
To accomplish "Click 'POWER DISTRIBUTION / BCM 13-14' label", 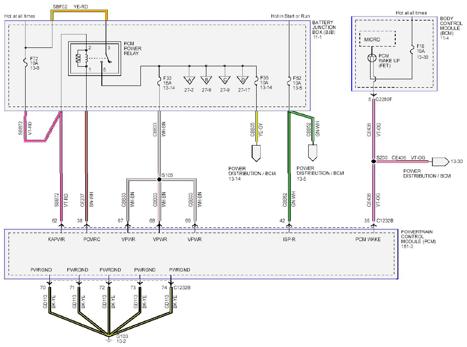I will coord(252,174).
